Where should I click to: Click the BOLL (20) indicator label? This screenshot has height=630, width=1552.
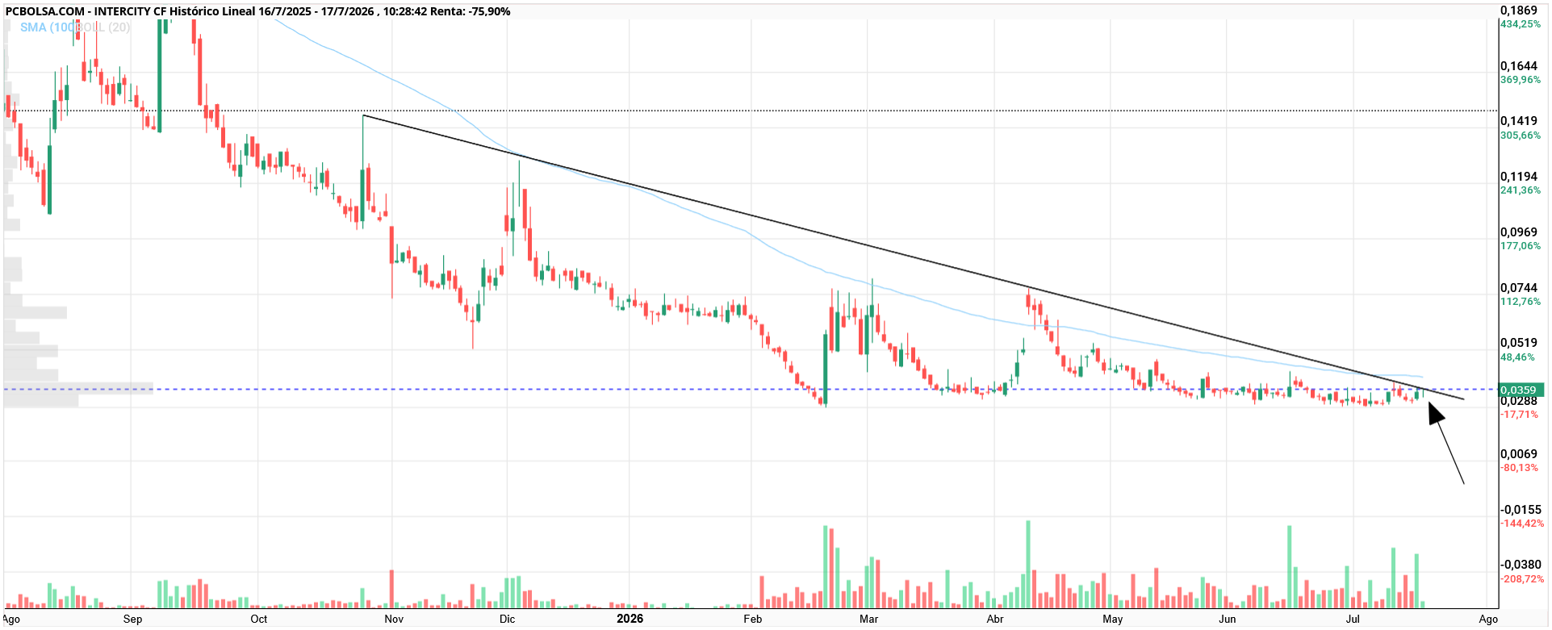[x=104, y=27]
